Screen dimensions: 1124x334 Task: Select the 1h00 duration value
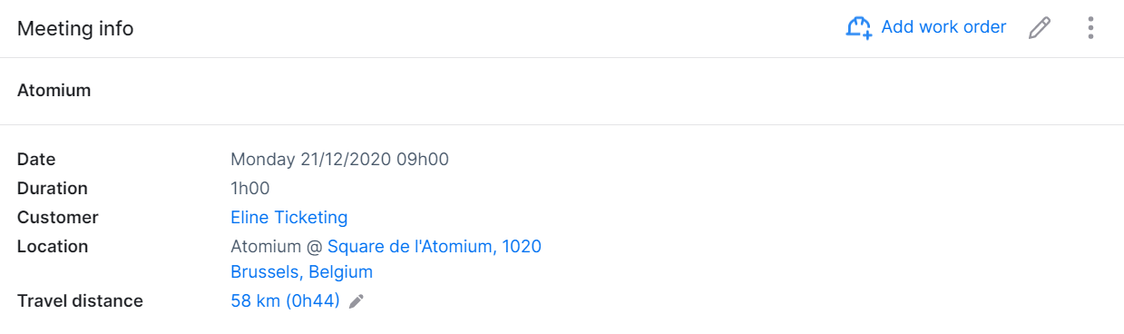(x=250, y=189)
